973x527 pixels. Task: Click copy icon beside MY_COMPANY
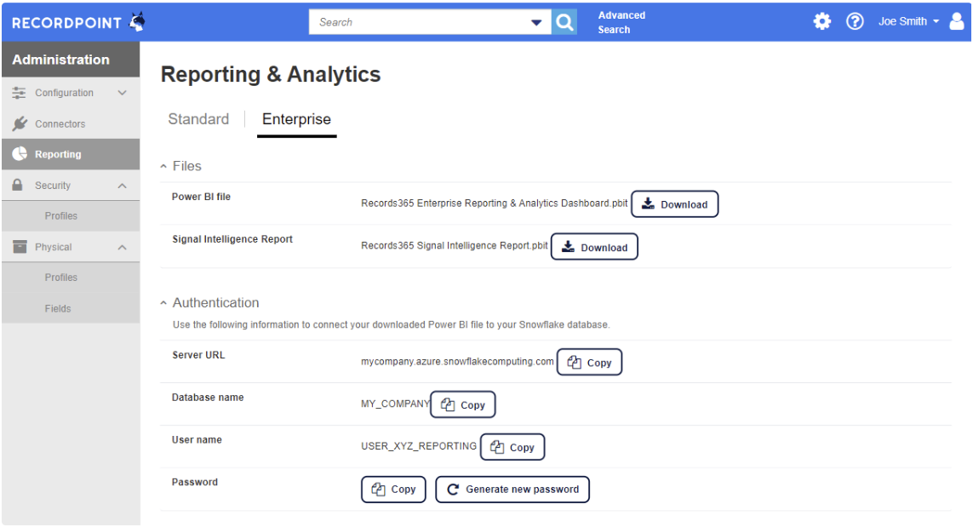click(x=448, y=404)
